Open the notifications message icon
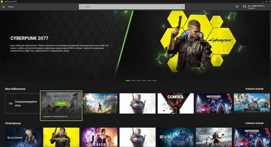This screenshot has width=271, height=147. (x=237, y=7)
